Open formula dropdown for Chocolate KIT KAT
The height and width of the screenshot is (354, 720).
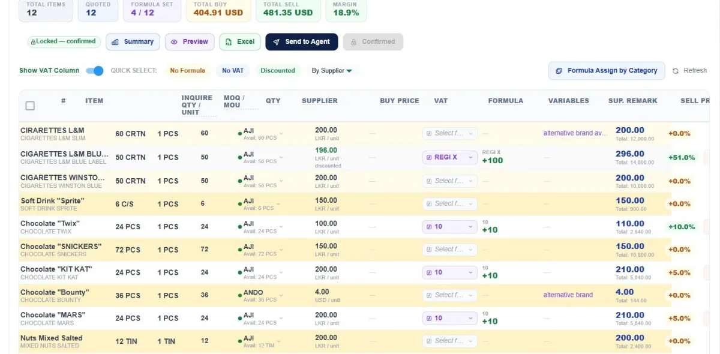coord(450,272)
